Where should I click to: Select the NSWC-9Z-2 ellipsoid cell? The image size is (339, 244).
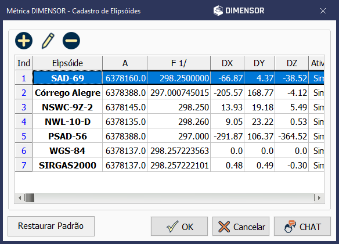pyautogui.click(x=67, y=107)
